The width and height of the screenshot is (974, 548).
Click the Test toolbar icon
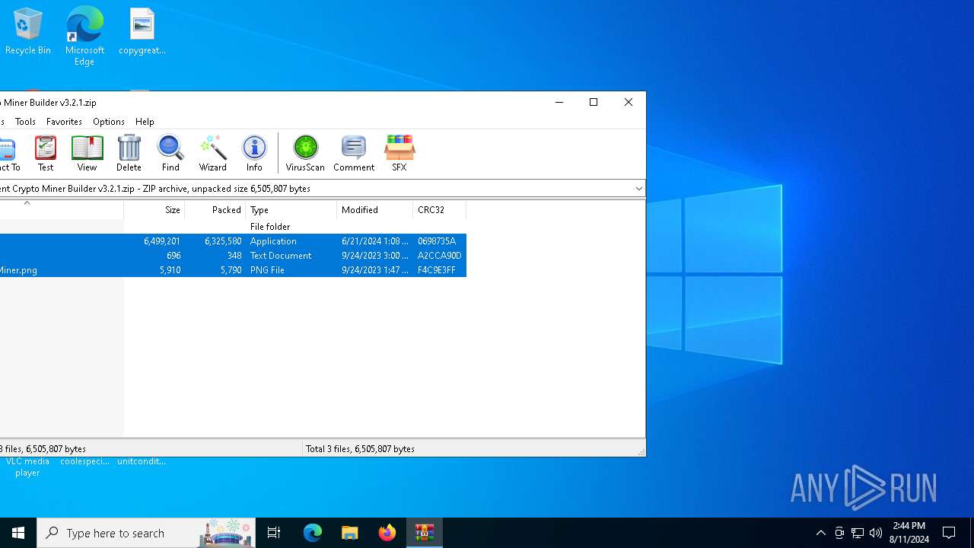pyautogui.click(x=46, y=153)
